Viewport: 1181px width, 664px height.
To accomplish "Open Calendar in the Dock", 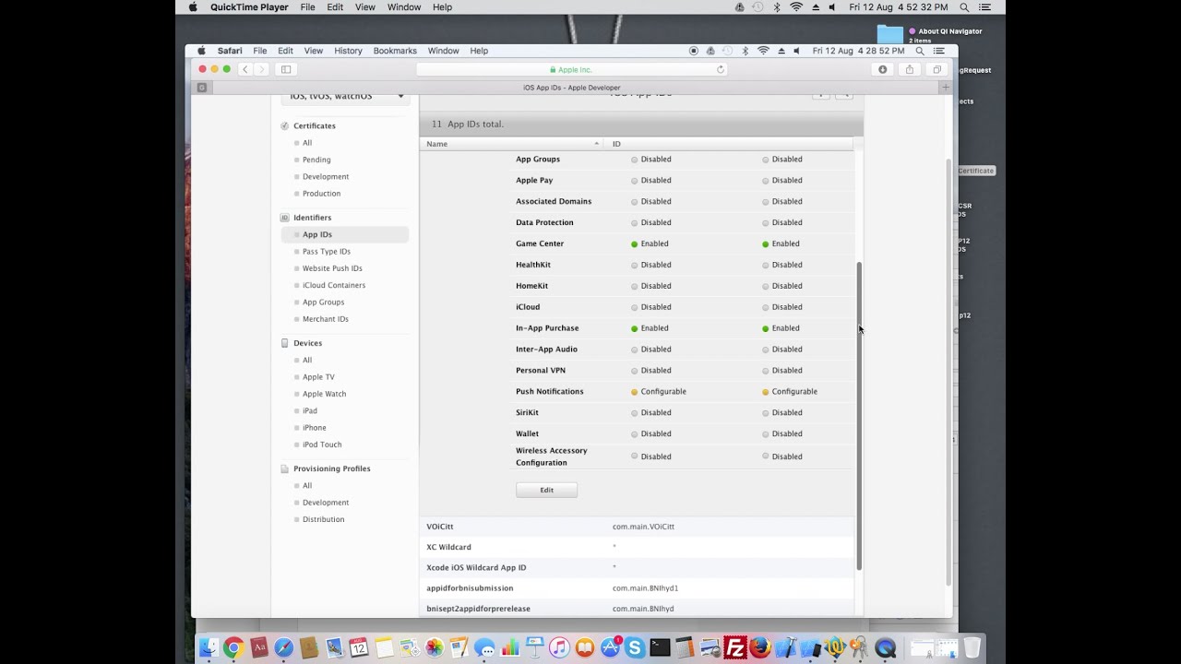I will tap(359, 648).
